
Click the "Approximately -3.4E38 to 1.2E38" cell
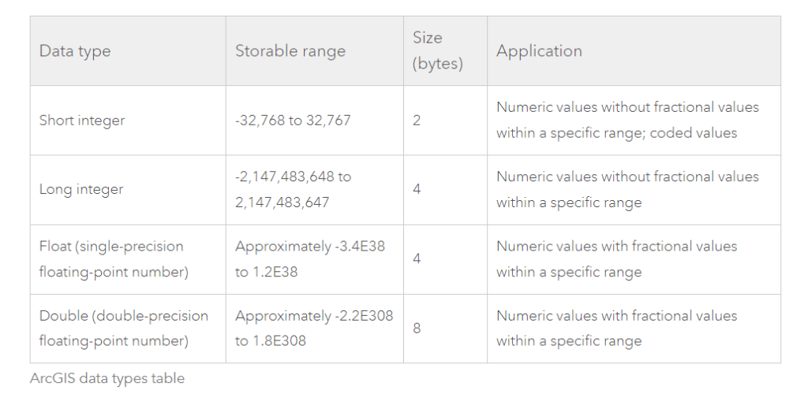[x=309, y=259]
